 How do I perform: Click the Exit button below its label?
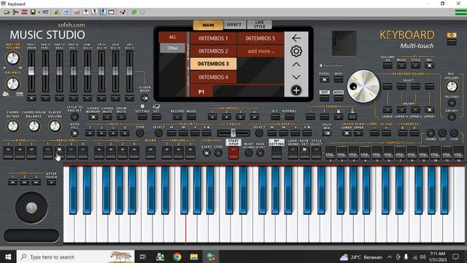[324, 98]
